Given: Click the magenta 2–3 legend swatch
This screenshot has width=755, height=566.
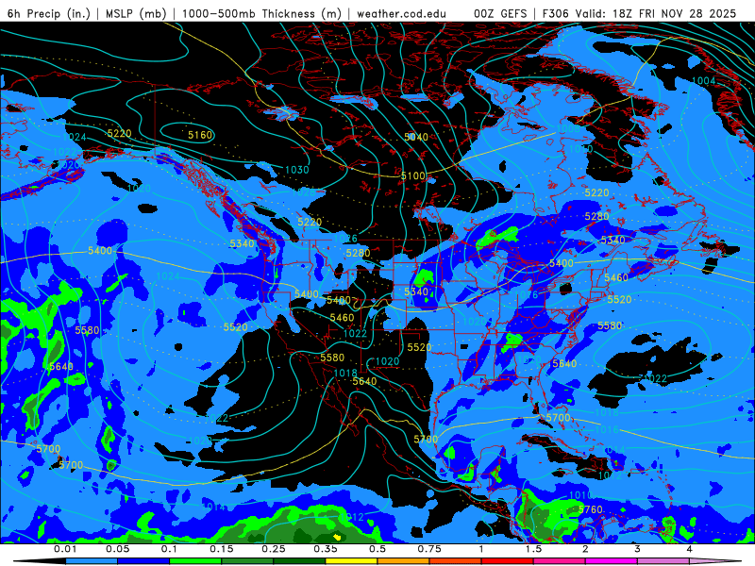Looking at the screenshot, I should [x=612, y=561].
